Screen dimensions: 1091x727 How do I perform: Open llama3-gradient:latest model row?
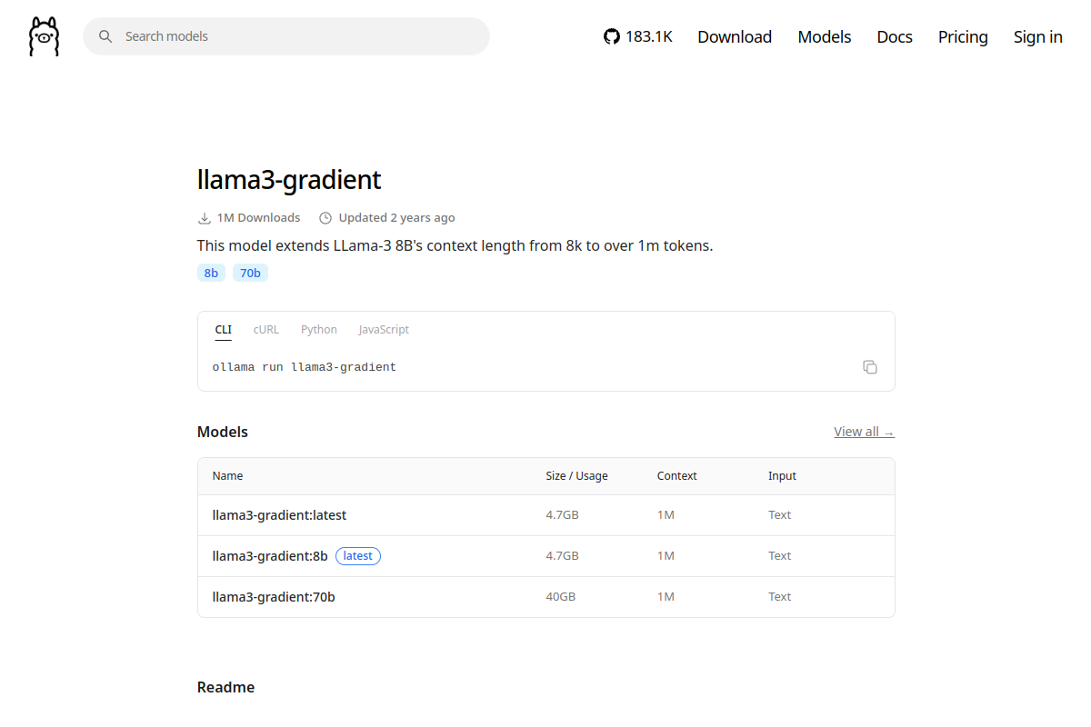pyautogui.click(x=546, y=515)
